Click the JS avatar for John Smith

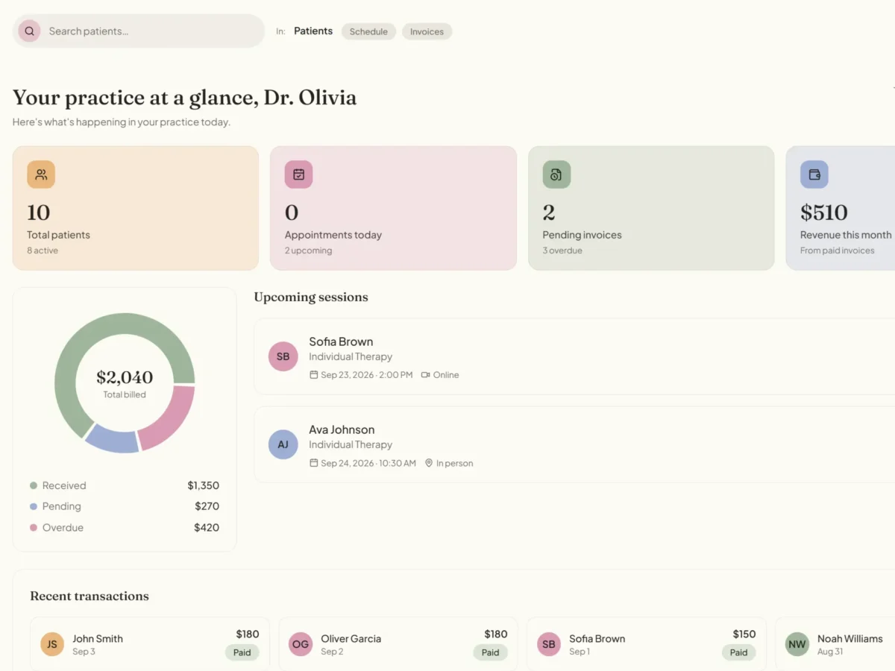point(52,644)
